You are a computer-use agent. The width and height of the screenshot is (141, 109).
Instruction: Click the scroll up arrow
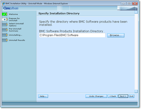[136, 12]
